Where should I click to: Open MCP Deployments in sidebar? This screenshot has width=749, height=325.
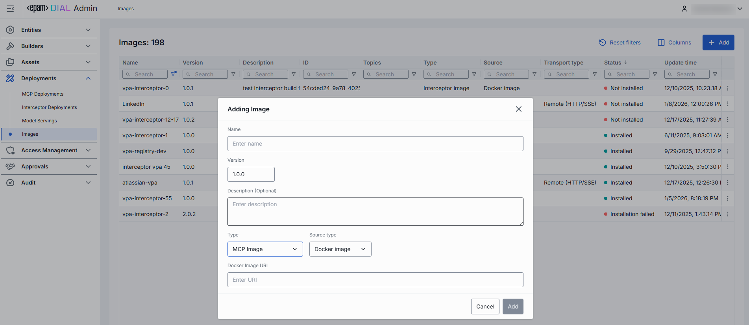(x=43, y=94)
